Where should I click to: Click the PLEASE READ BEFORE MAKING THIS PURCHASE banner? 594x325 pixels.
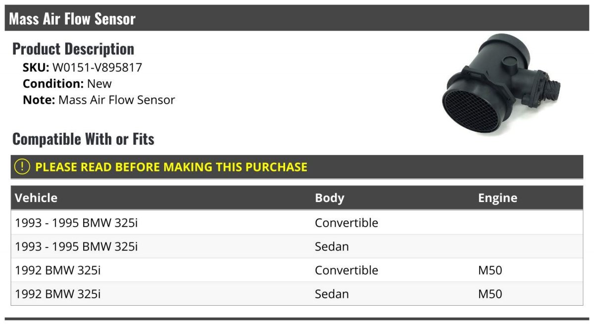pyautogui.click(x=297, y=167)
